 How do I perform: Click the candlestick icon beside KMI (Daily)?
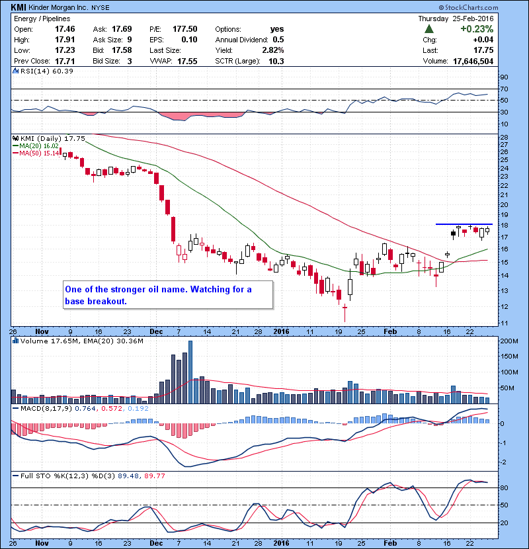(15, 139)
